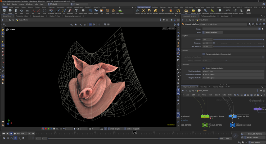Open the File menu
Screen dimensions: 266x144
[4, 4]
